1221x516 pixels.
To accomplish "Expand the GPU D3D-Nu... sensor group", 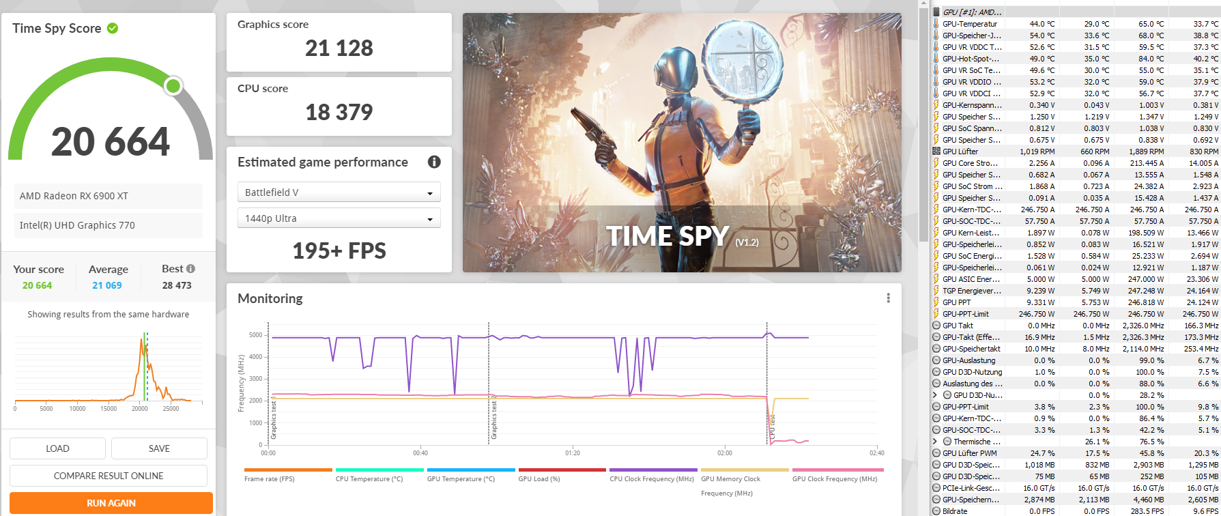I will coord(935,395).
